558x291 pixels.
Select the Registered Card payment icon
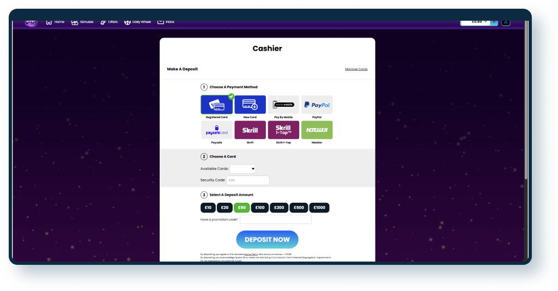pos(217,105)
